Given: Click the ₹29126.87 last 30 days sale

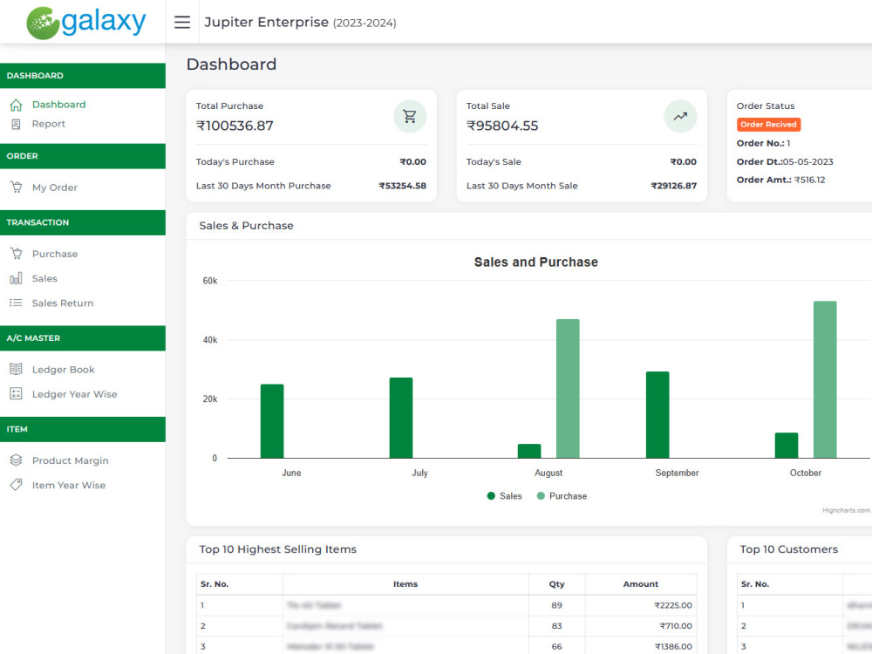Looking at the screenshot, I should (673, 186).
